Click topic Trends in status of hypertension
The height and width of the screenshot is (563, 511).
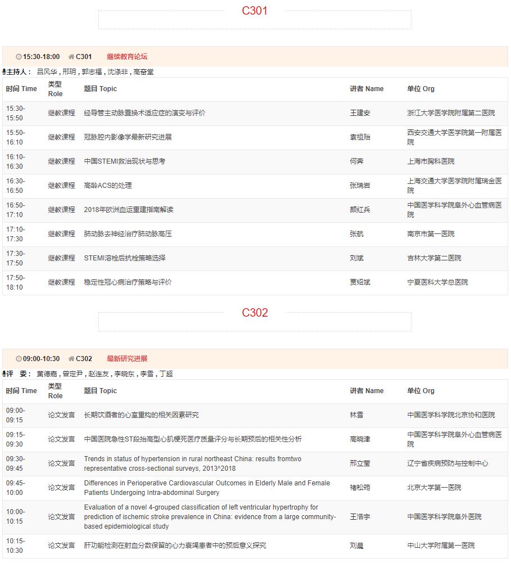(x=193, y=463)
